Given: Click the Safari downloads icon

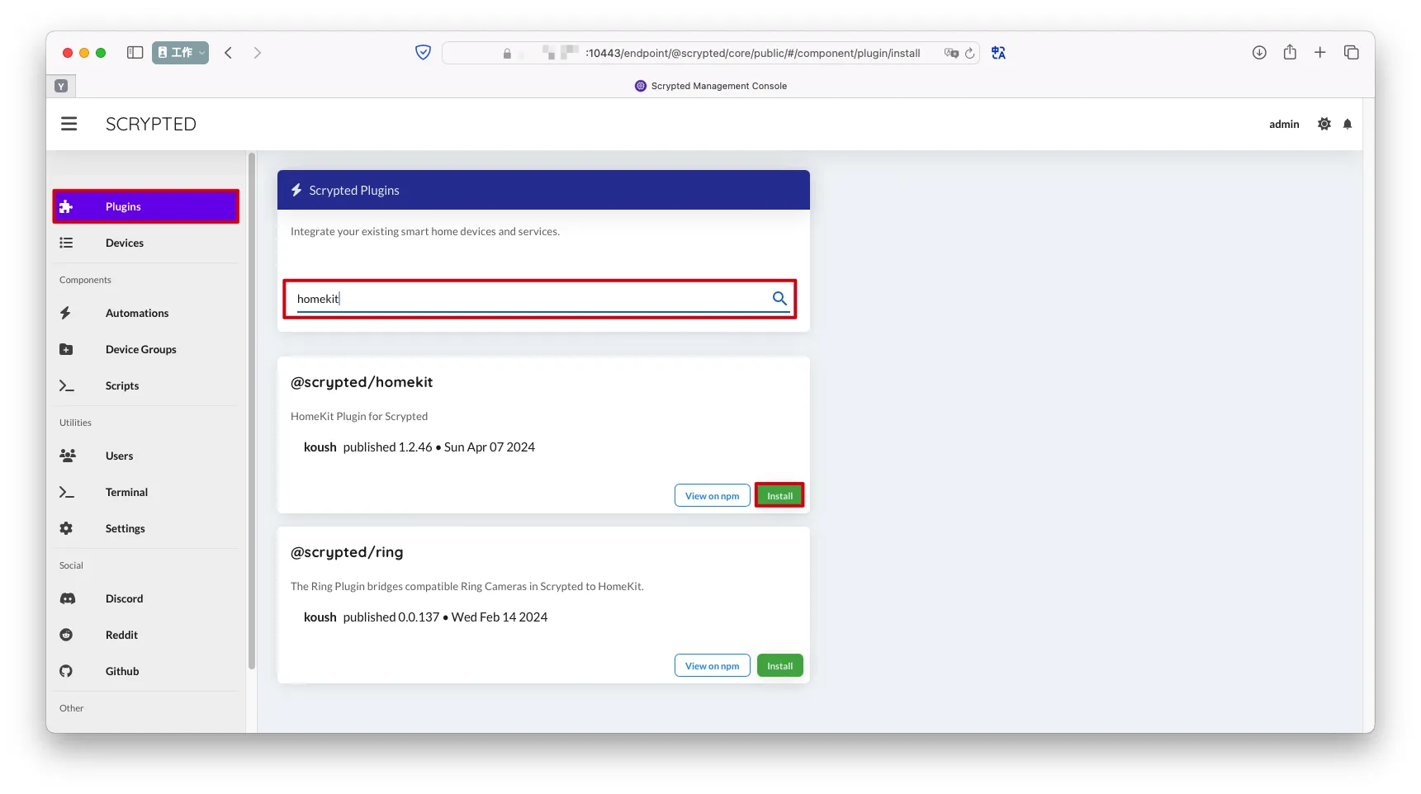Looking at the screenshot, I should click(x=1259, y=53).
